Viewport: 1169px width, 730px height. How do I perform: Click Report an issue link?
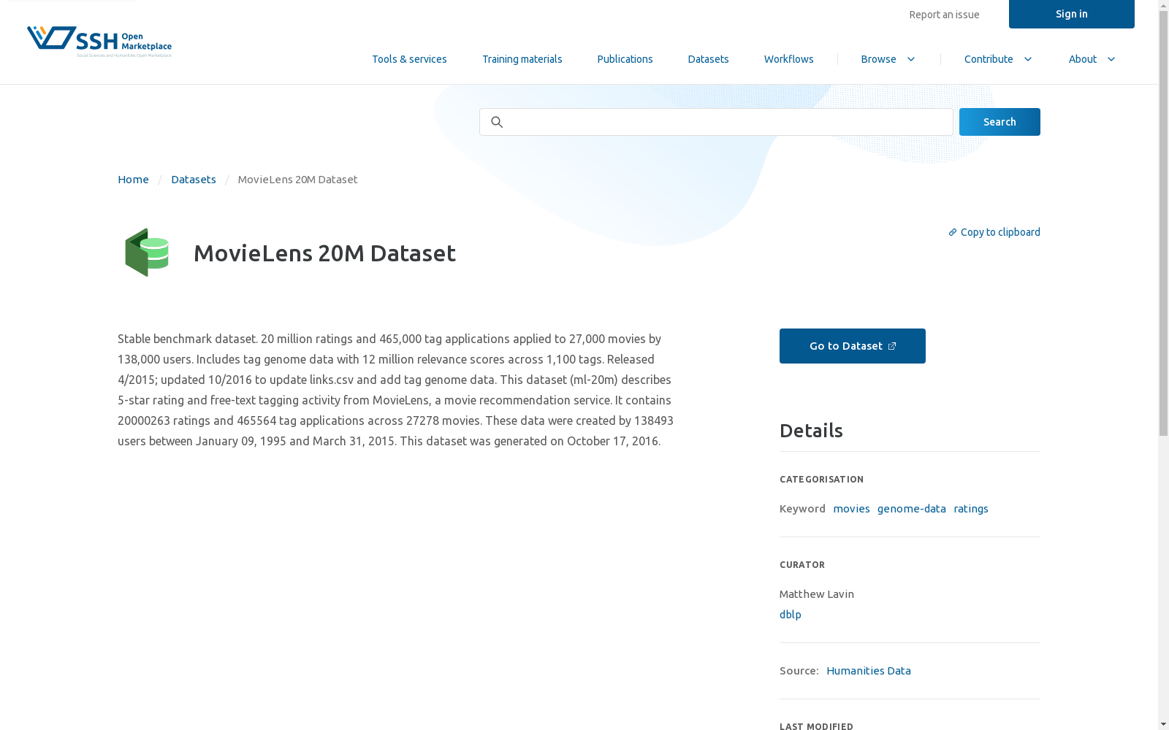tap(944, 15)
